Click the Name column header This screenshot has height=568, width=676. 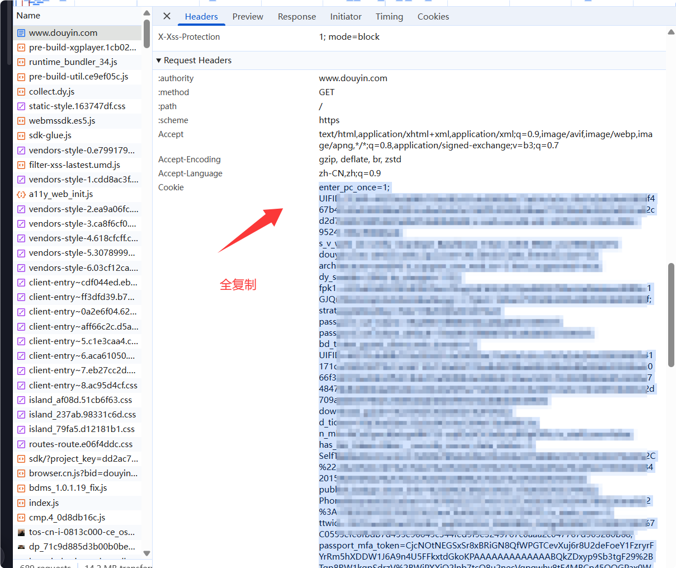coord(77,16)
